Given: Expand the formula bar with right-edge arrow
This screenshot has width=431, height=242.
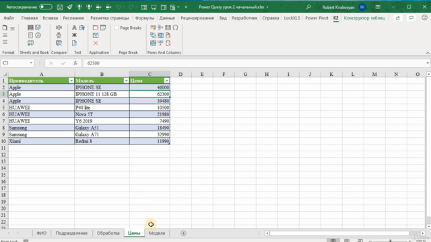Looking at the screenshot, I should click(x=428, y=63).
